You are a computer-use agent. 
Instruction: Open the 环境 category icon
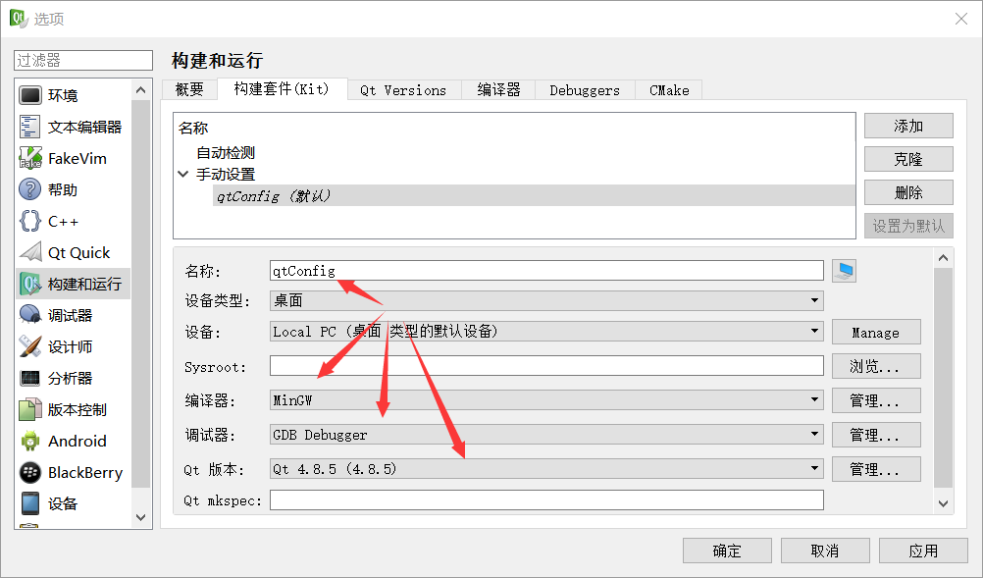30,95
